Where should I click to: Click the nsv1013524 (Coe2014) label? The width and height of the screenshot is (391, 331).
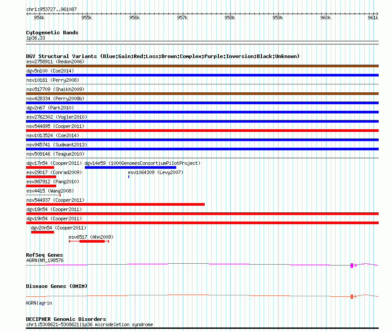53,135
